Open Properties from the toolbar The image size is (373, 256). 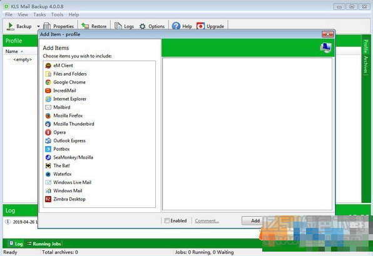[x=59, y=26]
